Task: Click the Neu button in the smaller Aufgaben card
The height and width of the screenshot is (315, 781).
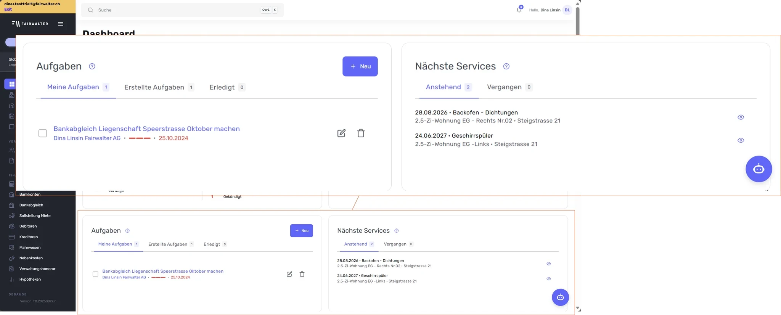Action: pyautogui.click(x=302, y=231)
